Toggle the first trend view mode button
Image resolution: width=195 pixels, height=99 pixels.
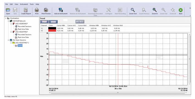(x=44, y=22)
